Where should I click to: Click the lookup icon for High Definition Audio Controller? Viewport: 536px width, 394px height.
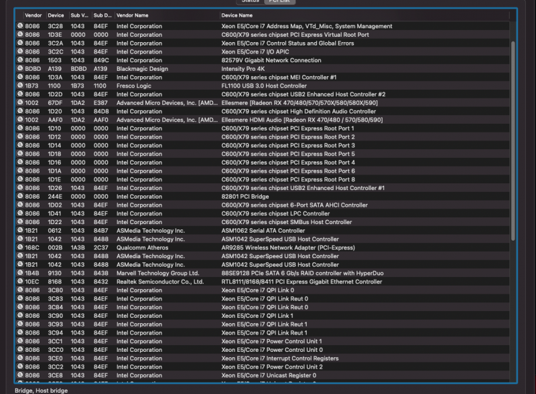(x=20, y=111)
